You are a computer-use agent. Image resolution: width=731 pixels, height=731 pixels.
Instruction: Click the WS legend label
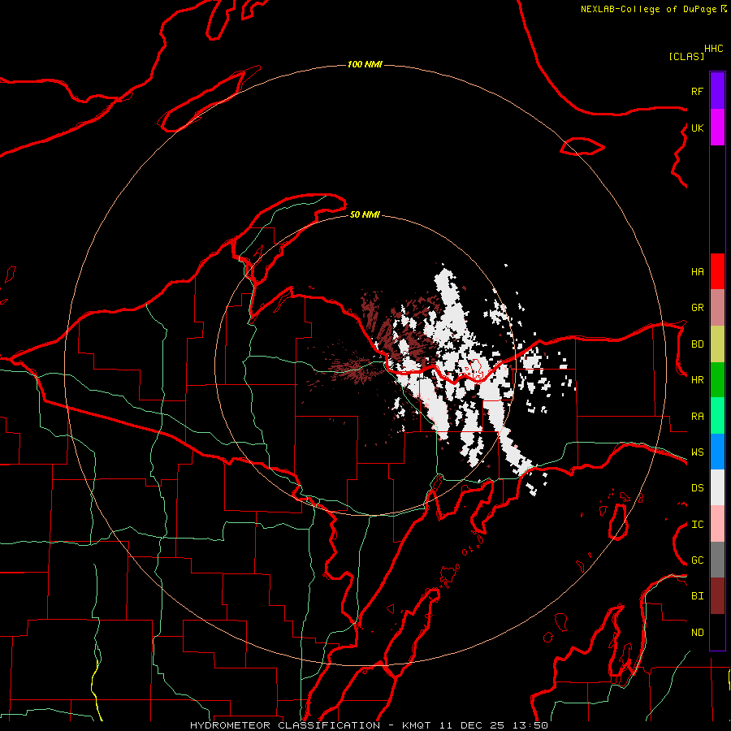click(x=697, y=452)
